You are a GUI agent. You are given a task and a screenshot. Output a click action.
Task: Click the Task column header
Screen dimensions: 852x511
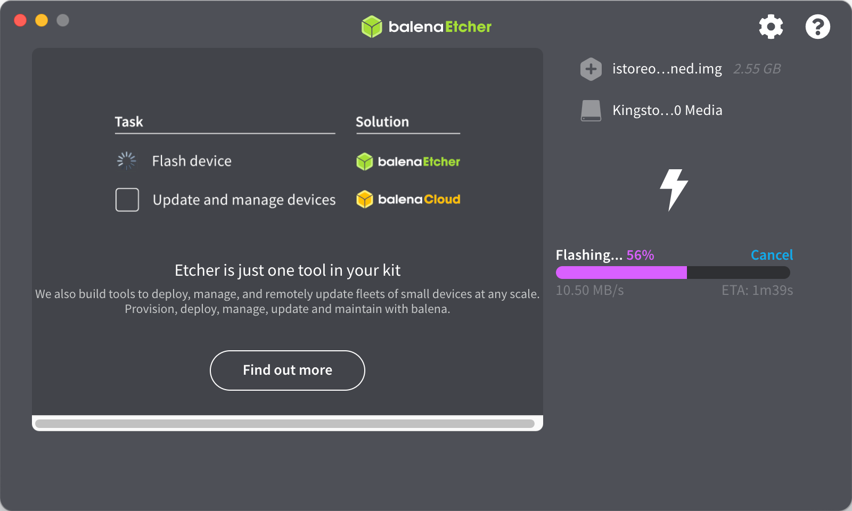[129, 122]
